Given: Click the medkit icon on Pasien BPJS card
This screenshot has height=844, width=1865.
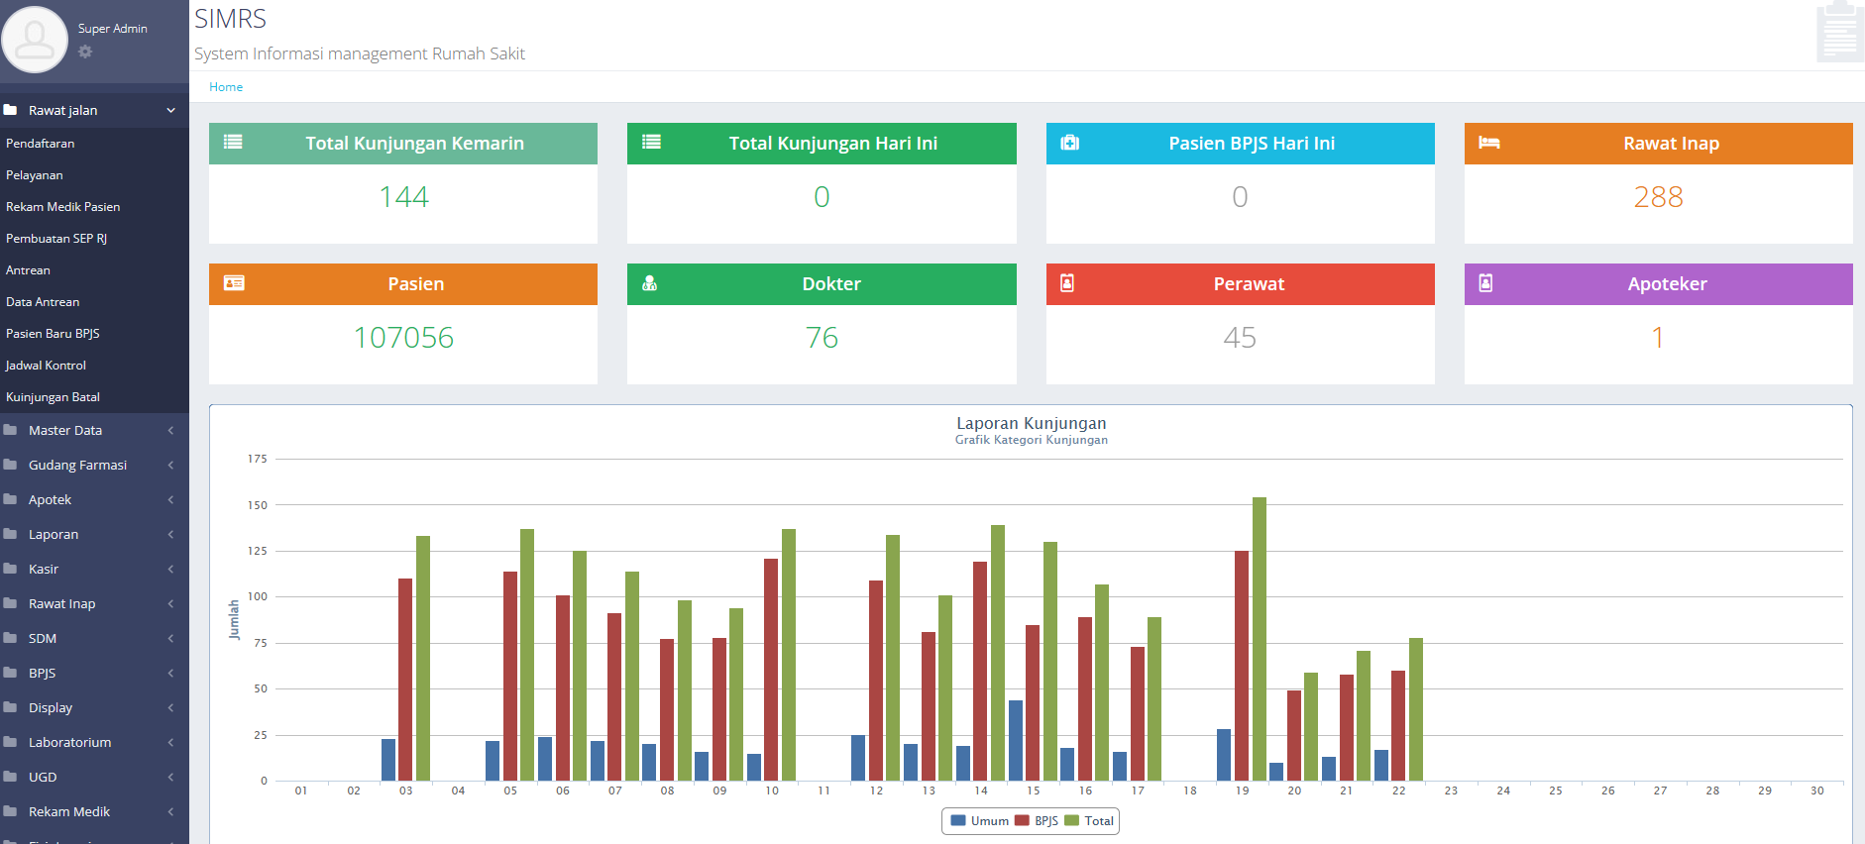Looking at the screenshot, I should pos(1069,143).
